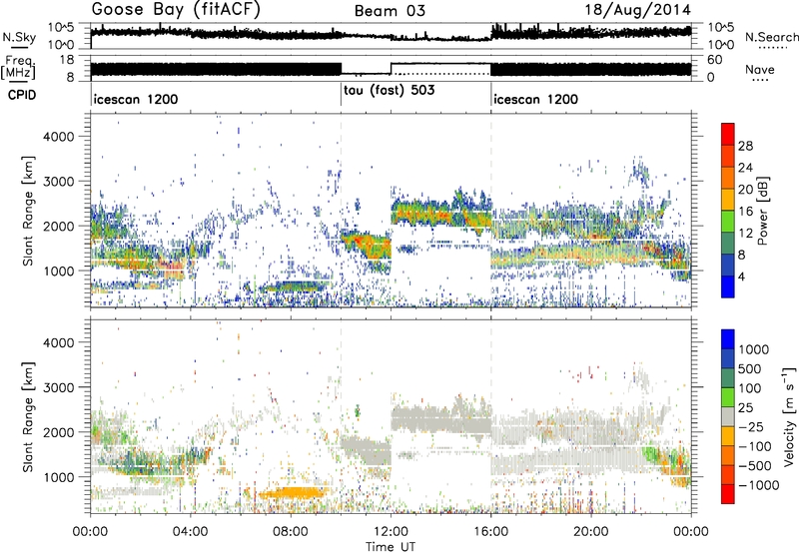Click the '20' power colorbar label

point(745,190)
